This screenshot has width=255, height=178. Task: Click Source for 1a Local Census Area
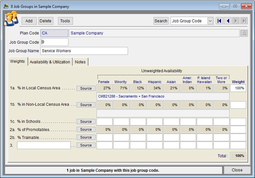tap(86, 88)
